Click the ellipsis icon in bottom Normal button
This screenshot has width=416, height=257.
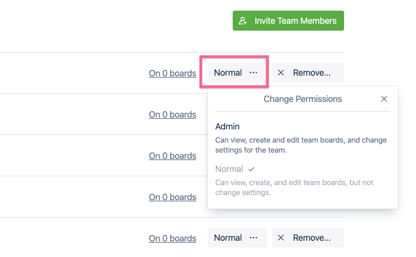point(253,238)
